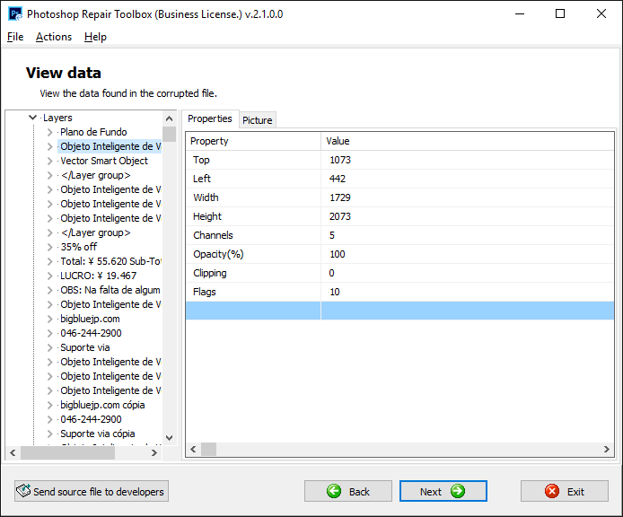
Task: Select the bigbluejp.com cópia layer
Action: pyautogui.click(x=102, y=405)
